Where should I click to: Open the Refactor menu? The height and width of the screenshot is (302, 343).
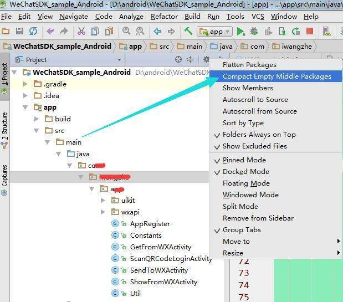click(x=164, y=17)
